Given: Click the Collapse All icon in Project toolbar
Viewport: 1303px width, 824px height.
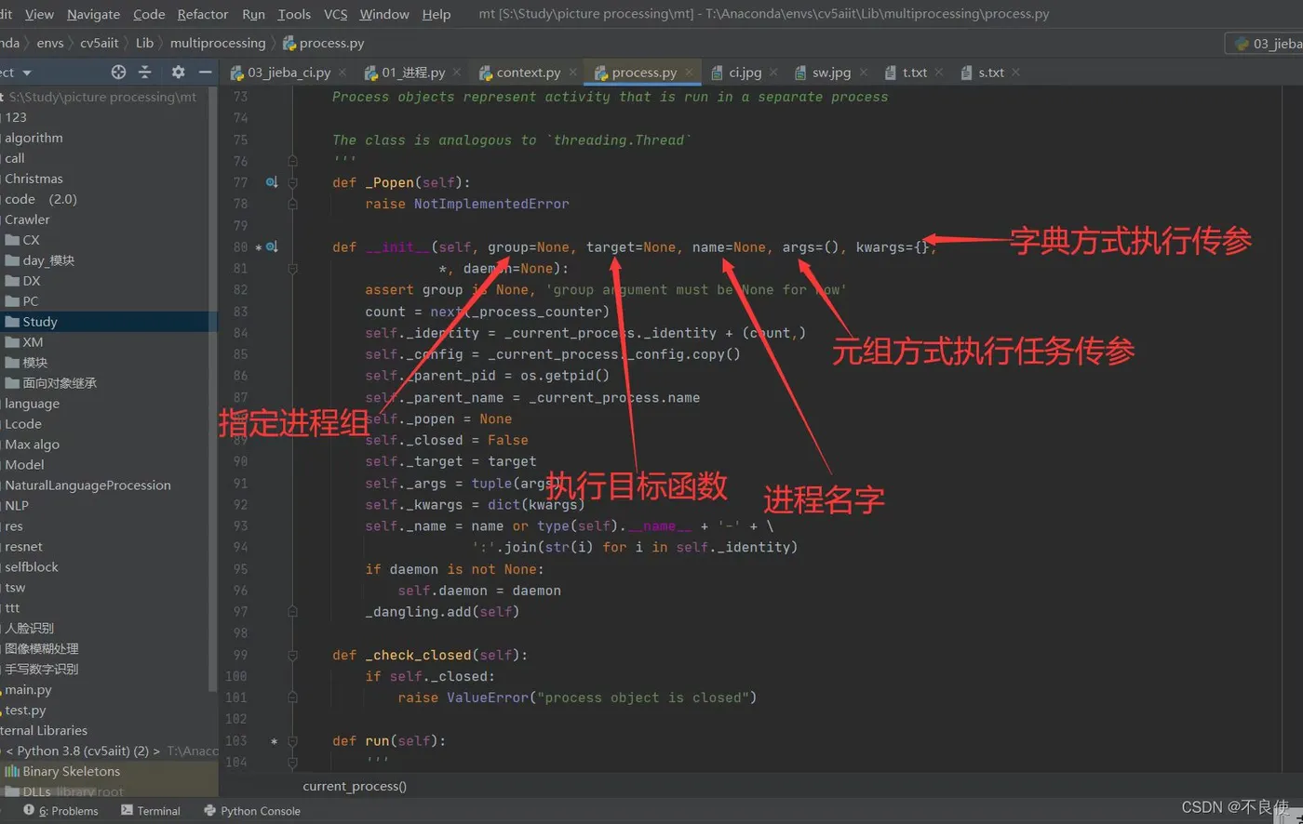Looking at the screenshot, I should point(145,72).
